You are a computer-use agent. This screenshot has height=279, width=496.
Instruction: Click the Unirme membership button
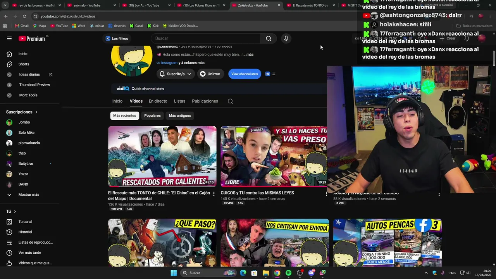point(210,74)
